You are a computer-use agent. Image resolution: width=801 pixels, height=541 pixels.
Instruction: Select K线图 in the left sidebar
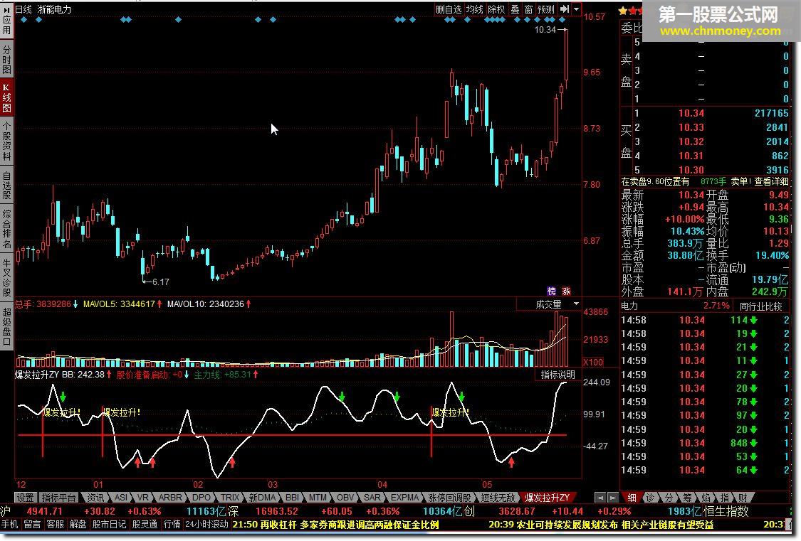6,97
